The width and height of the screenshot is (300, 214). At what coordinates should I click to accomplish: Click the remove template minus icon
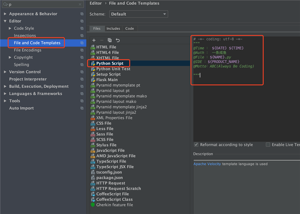click(102, 40)
